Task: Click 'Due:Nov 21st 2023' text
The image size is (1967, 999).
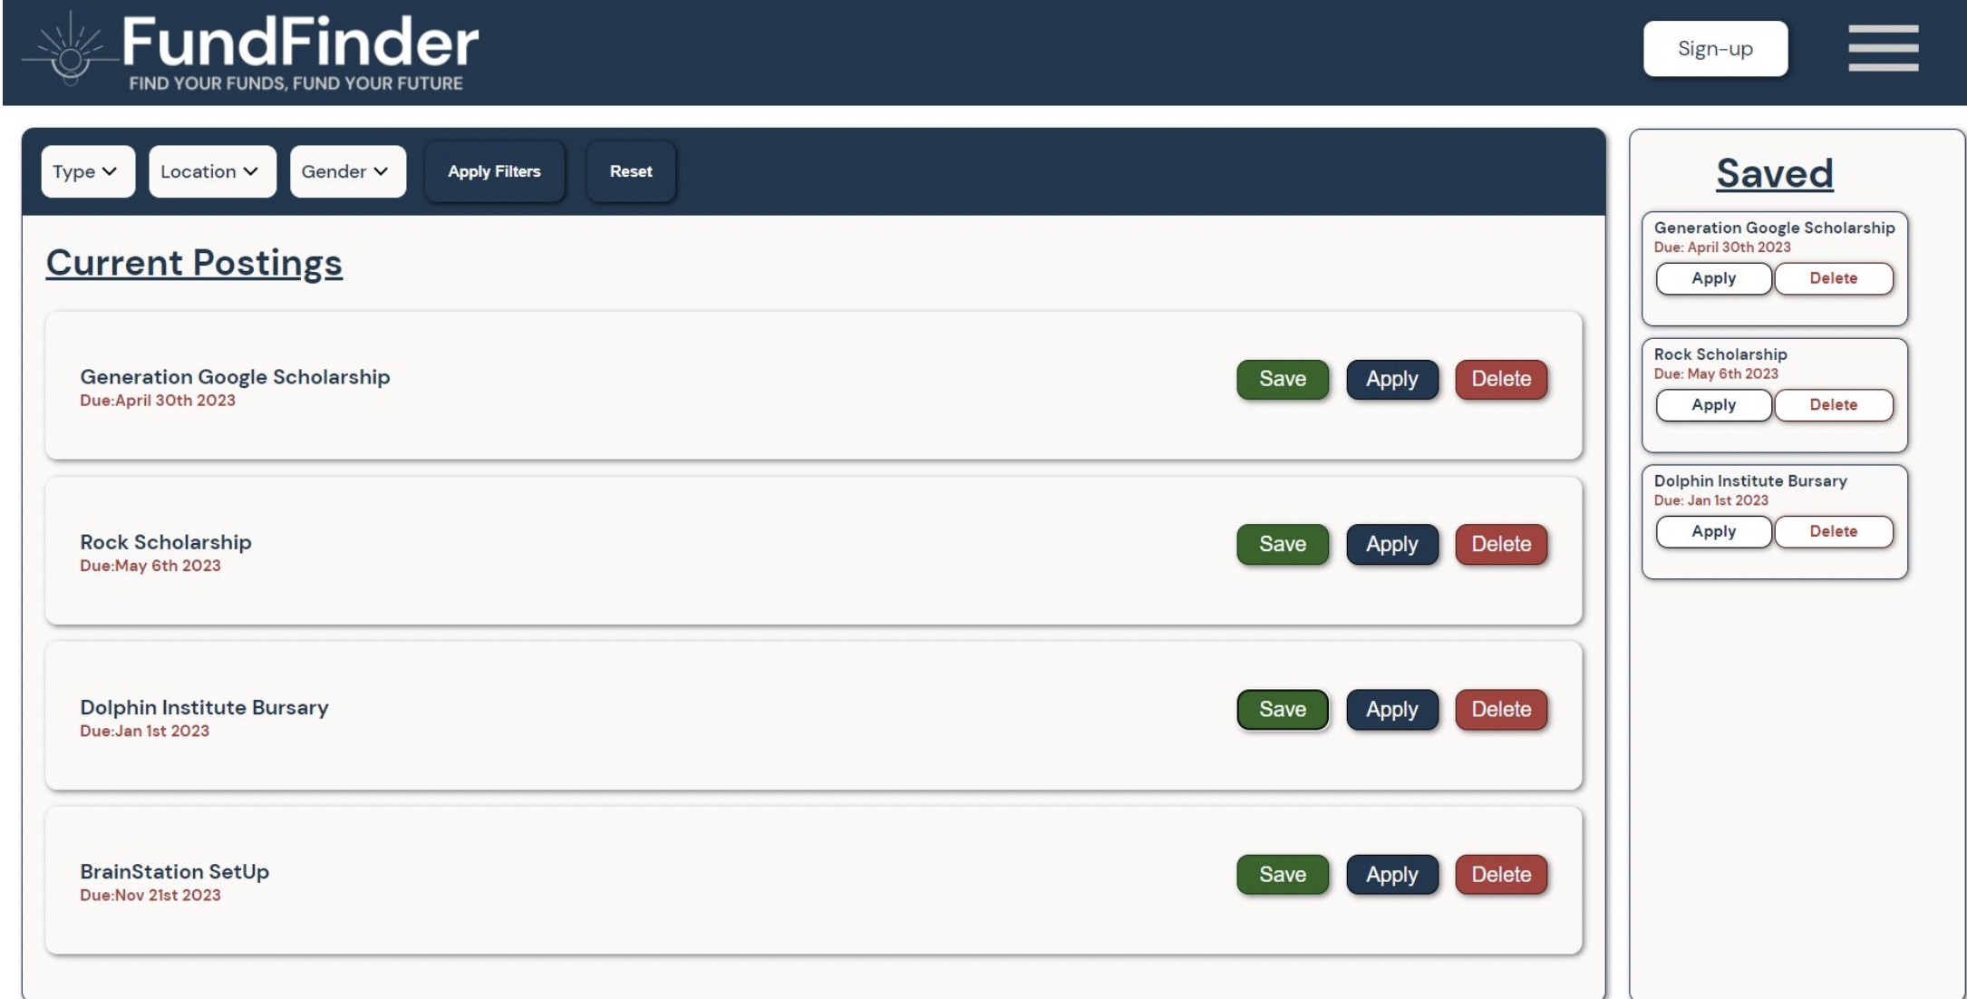Action: click(x=150, y=895)
